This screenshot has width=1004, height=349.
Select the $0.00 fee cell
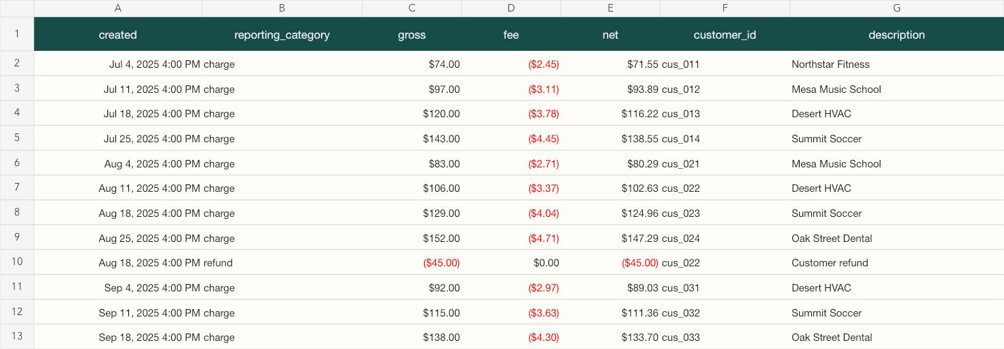point(511,262)
